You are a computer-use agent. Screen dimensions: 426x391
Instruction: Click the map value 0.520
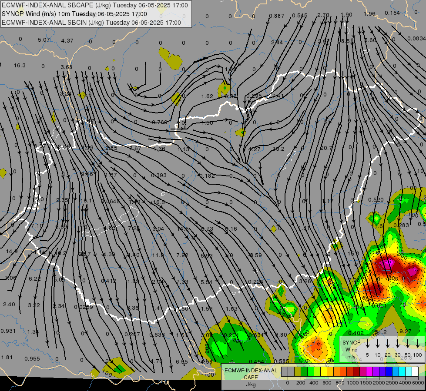click(376, 200)
